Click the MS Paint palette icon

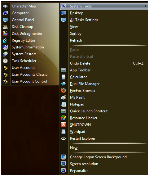click(64, 97)
